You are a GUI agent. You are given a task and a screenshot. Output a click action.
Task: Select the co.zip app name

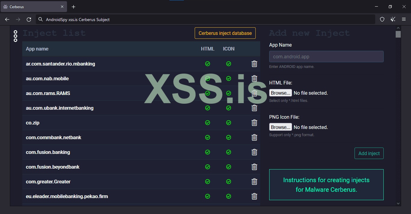pyautogui.click(x=32, y=123)
